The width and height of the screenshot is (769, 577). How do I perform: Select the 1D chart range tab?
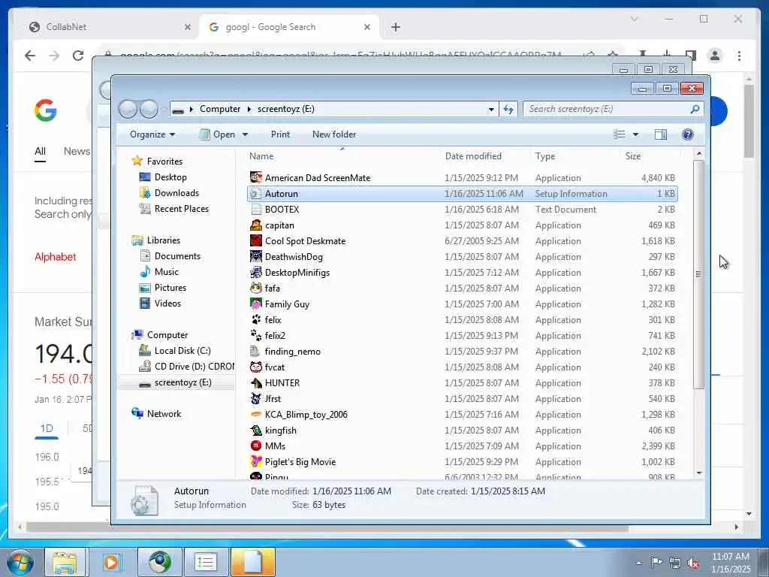coord(47,428)
